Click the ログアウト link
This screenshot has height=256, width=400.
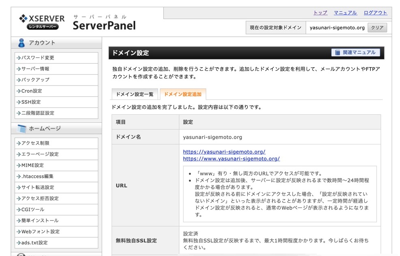coord(375,13)
